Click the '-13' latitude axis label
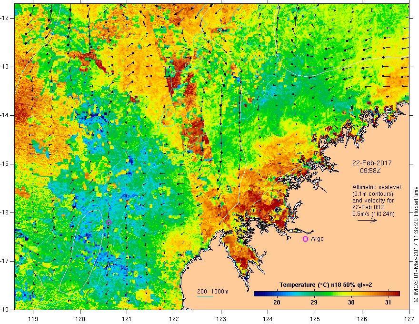This screenshot has width=419, height=324. pos(5,67)
